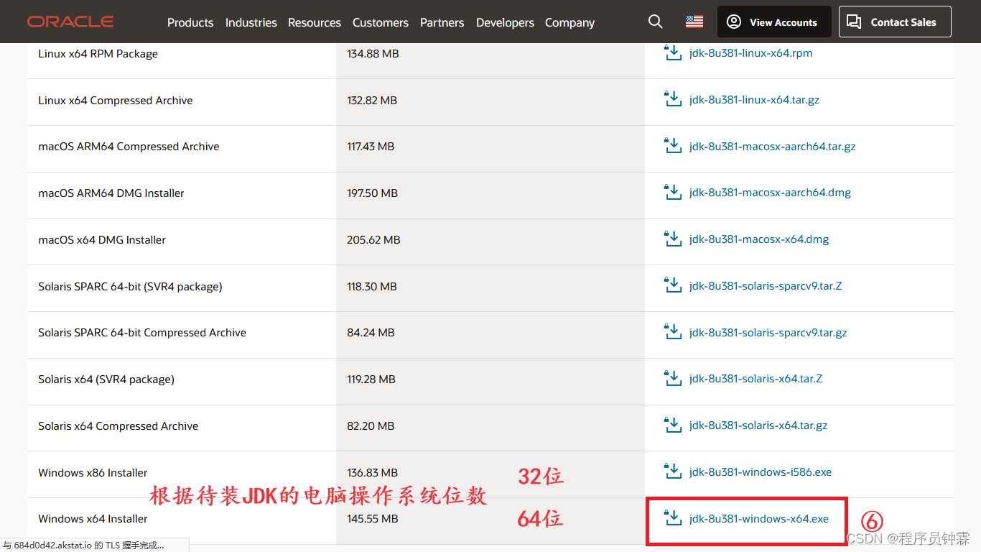Click download icon for jdk-8u381-windows-x64.exe

click(673, 518)
